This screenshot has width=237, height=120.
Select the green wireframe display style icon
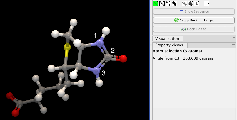click(156, 4)
